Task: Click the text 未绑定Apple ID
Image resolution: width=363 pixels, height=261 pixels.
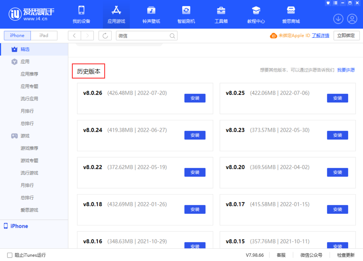Action: tap(294, 35)
